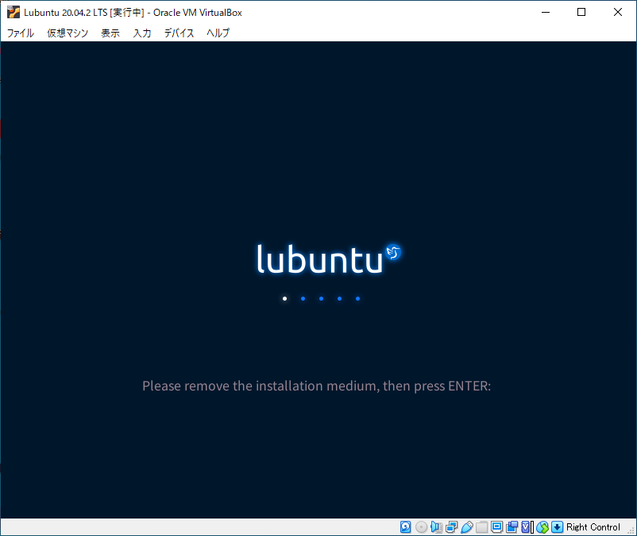Minimize the VirtualBox window
Viewport: 637px width, 536px height.
[x=546, y=12]
